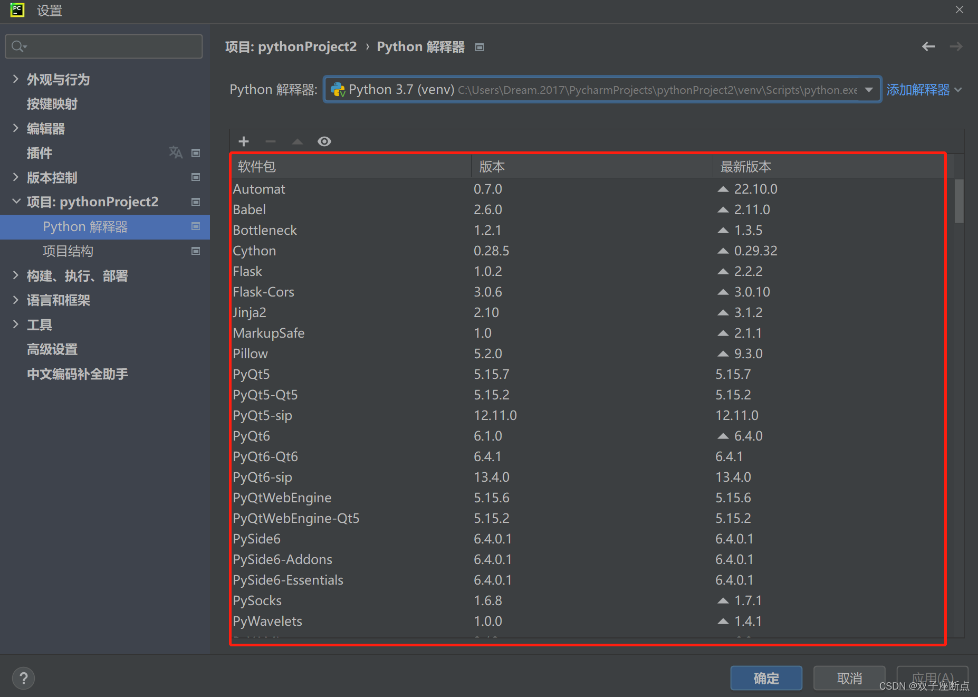Screen dimensions: 978x697
Task: Expand the 构建、执行、部署 section
Action: point(16,275)
